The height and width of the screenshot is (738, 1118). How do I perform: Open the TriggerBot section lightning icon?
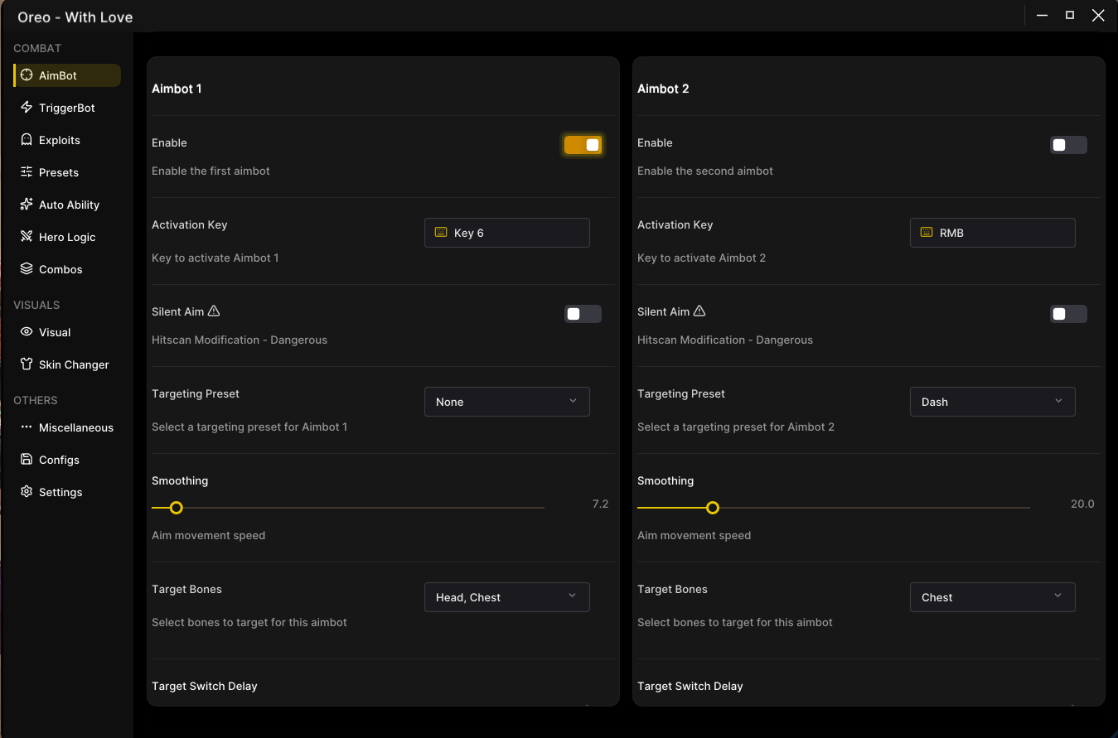click(x=27, y=108)
